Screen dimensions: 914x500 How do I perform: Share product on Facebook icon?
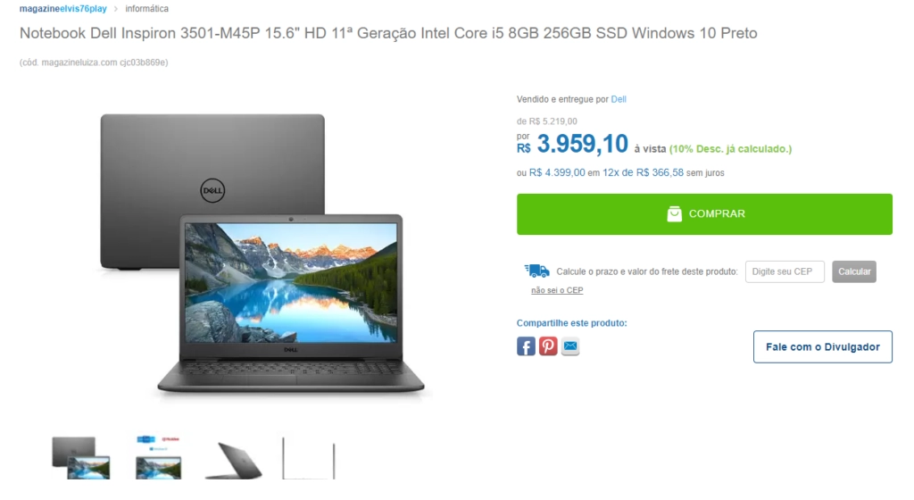pyautogui.click(x=526, y=346)
